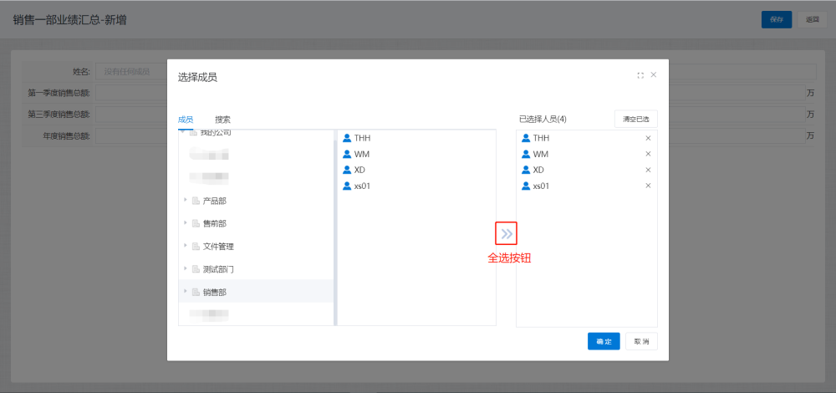Click the select-all double arrow button
This screenshot has width=836, height=393.
pos(507,233)
